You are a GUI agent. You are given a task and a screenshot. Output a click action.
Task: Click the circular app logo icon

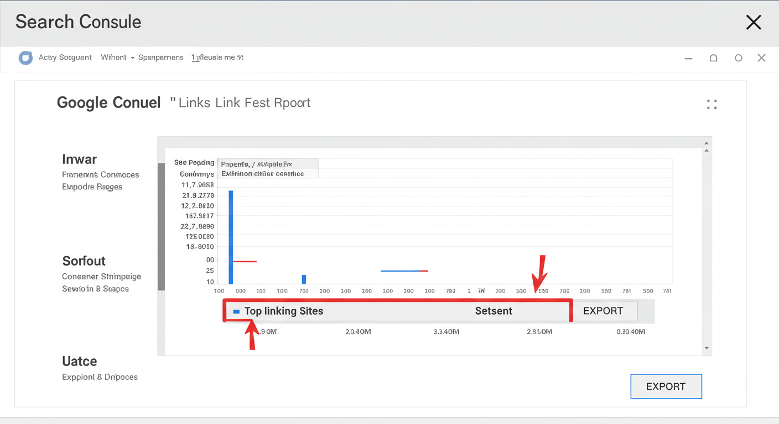tap(25, 57)
